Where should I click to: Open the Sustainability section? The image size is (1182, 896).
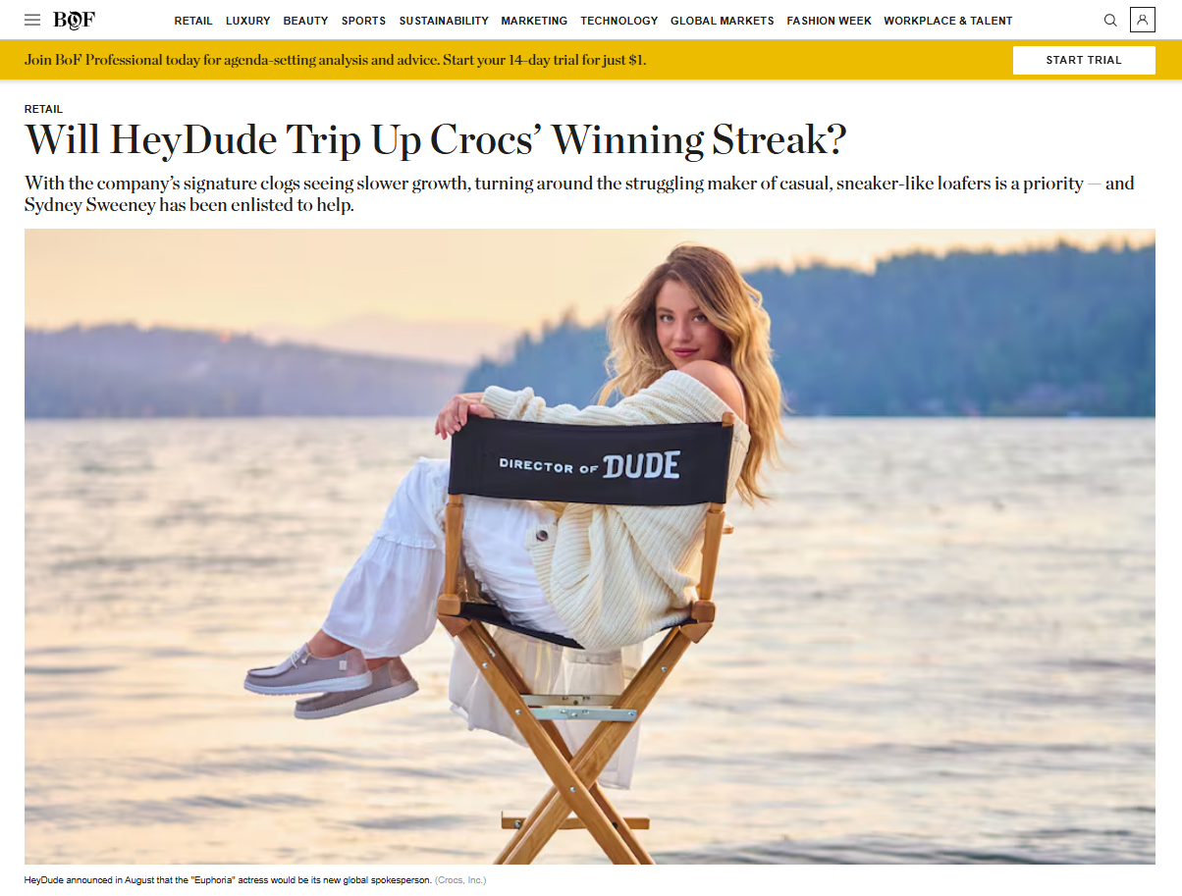[444, 21]
